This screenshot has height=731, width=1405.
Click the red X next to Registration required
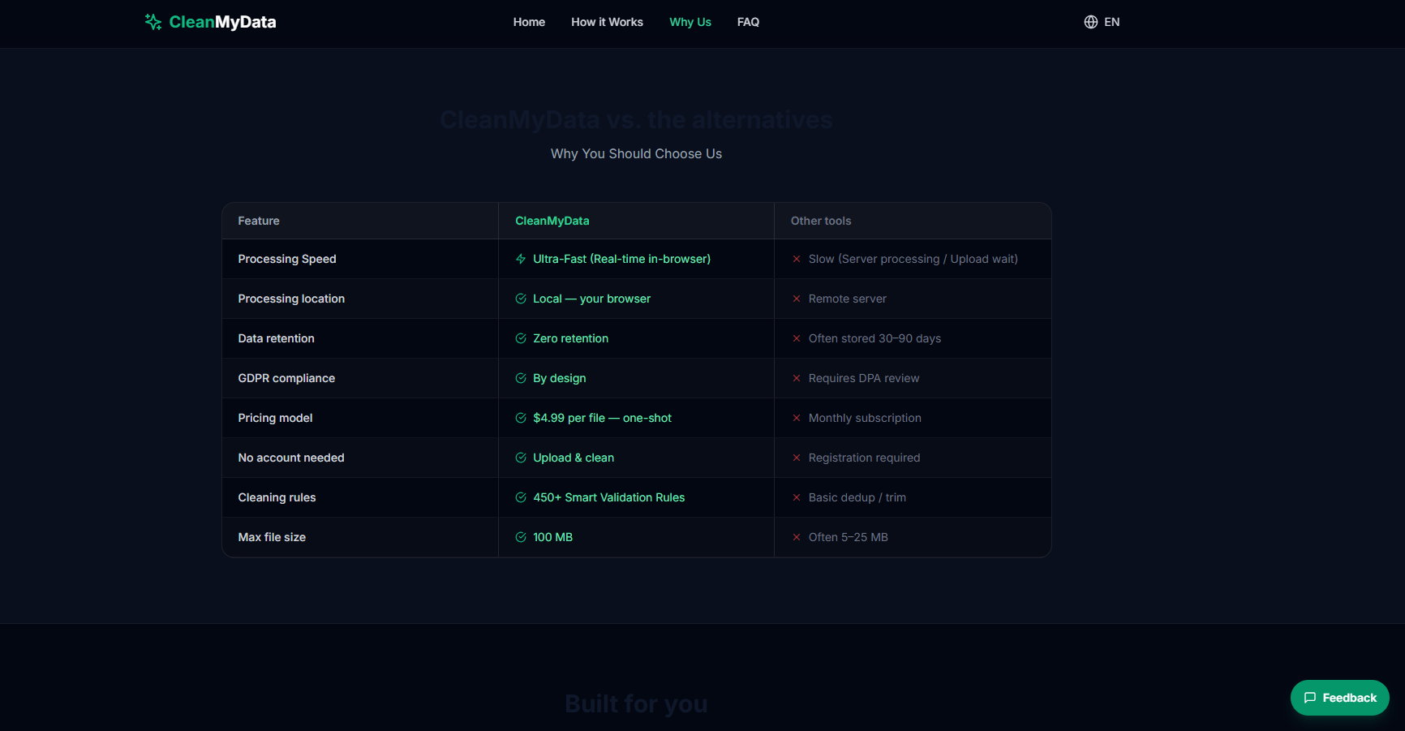point(795,458)
